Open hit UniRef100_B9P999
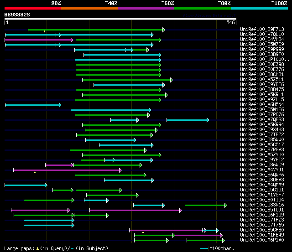 click(x=262, y=49)
